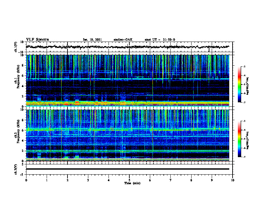This screenshot has height=202, width=262.
Task: Click time axis tick label "9"
Action: click(212, 180)
